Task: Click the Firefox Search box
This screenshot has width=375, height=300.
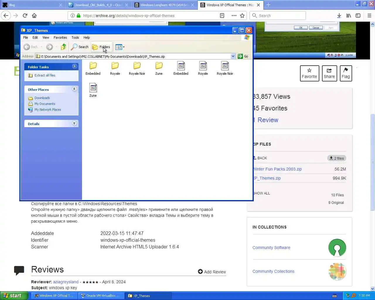Action: tap(278, 16)
